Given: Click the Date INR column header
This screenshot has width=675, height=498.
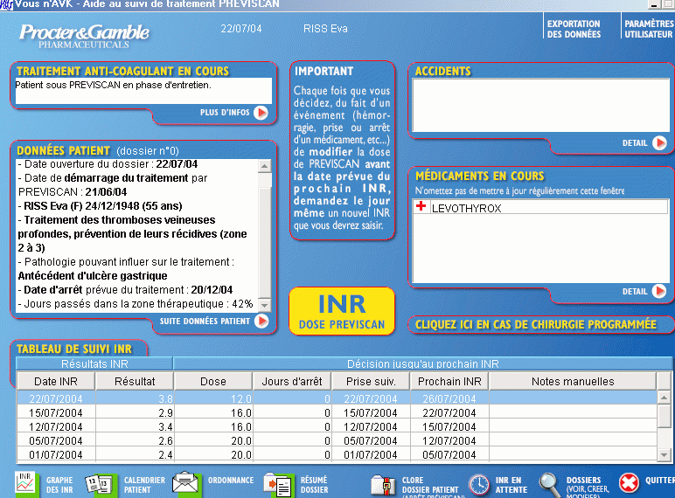Looking at the screenshot, I should pos(56,382).
